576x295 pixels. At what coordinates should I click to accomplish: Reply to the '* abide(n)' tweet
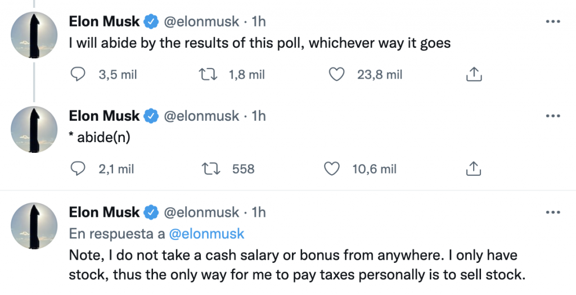click(x=79, y=169)
